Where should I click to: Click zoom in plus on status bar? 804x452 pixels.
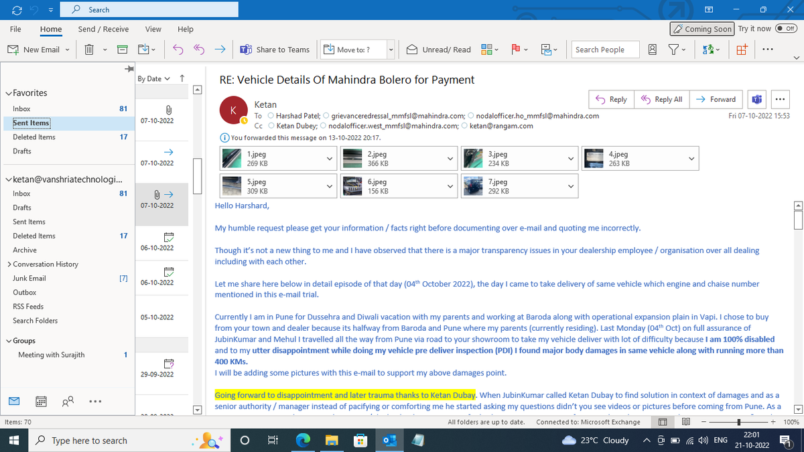click(773, 422)
